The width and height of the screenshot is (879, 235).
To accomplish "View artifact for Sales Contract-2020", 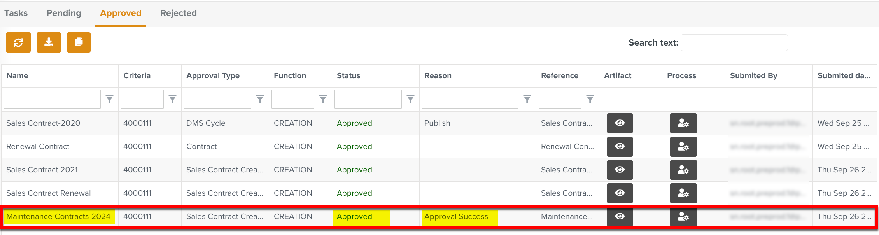I will [620, 123].
